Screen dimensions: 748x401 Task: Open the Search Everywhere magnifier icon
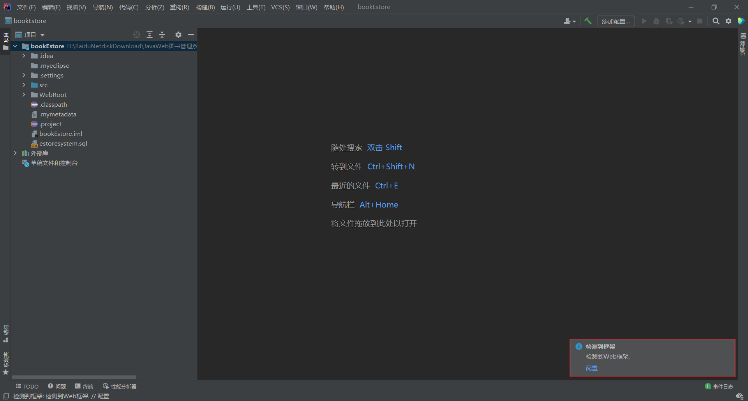click(716, 21)
